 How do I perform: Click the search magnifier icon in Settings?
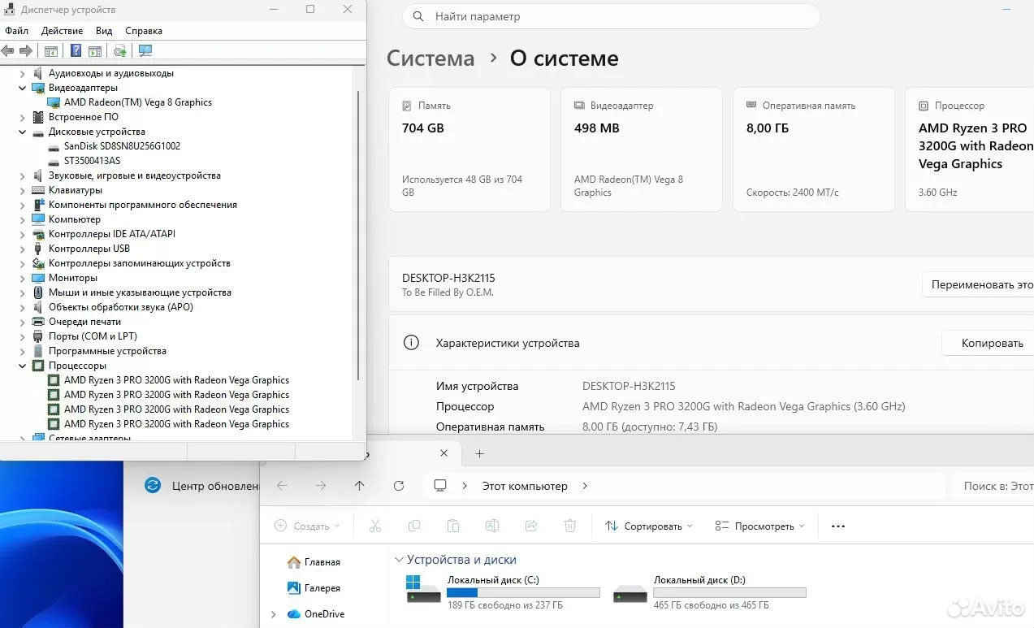[418, 16]
